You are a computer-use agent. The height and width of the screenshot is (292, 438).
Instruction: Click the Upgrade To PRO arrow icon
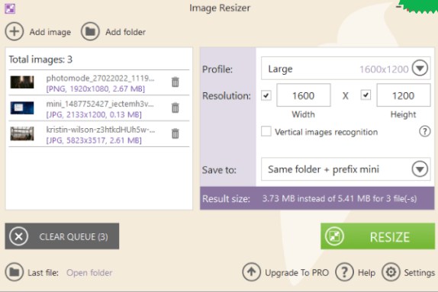pyautogui.click(x=251, y=272)
